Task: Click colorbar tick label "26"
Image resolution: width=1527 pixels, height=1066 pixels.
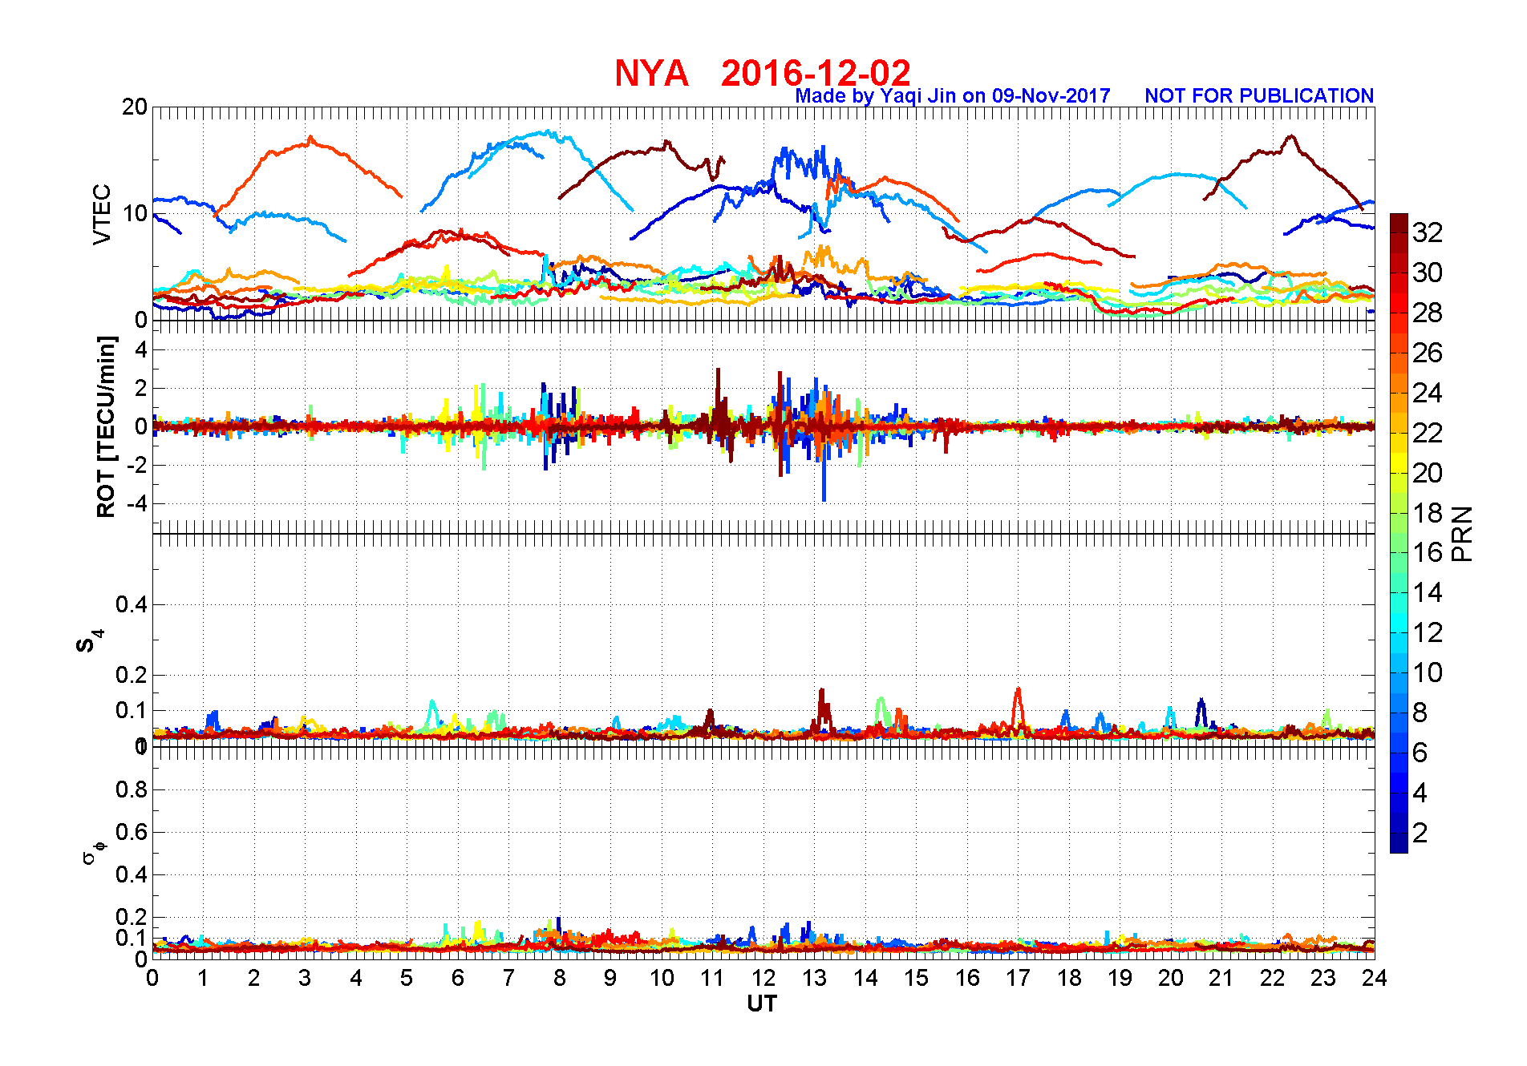Action: (1428, 353)
